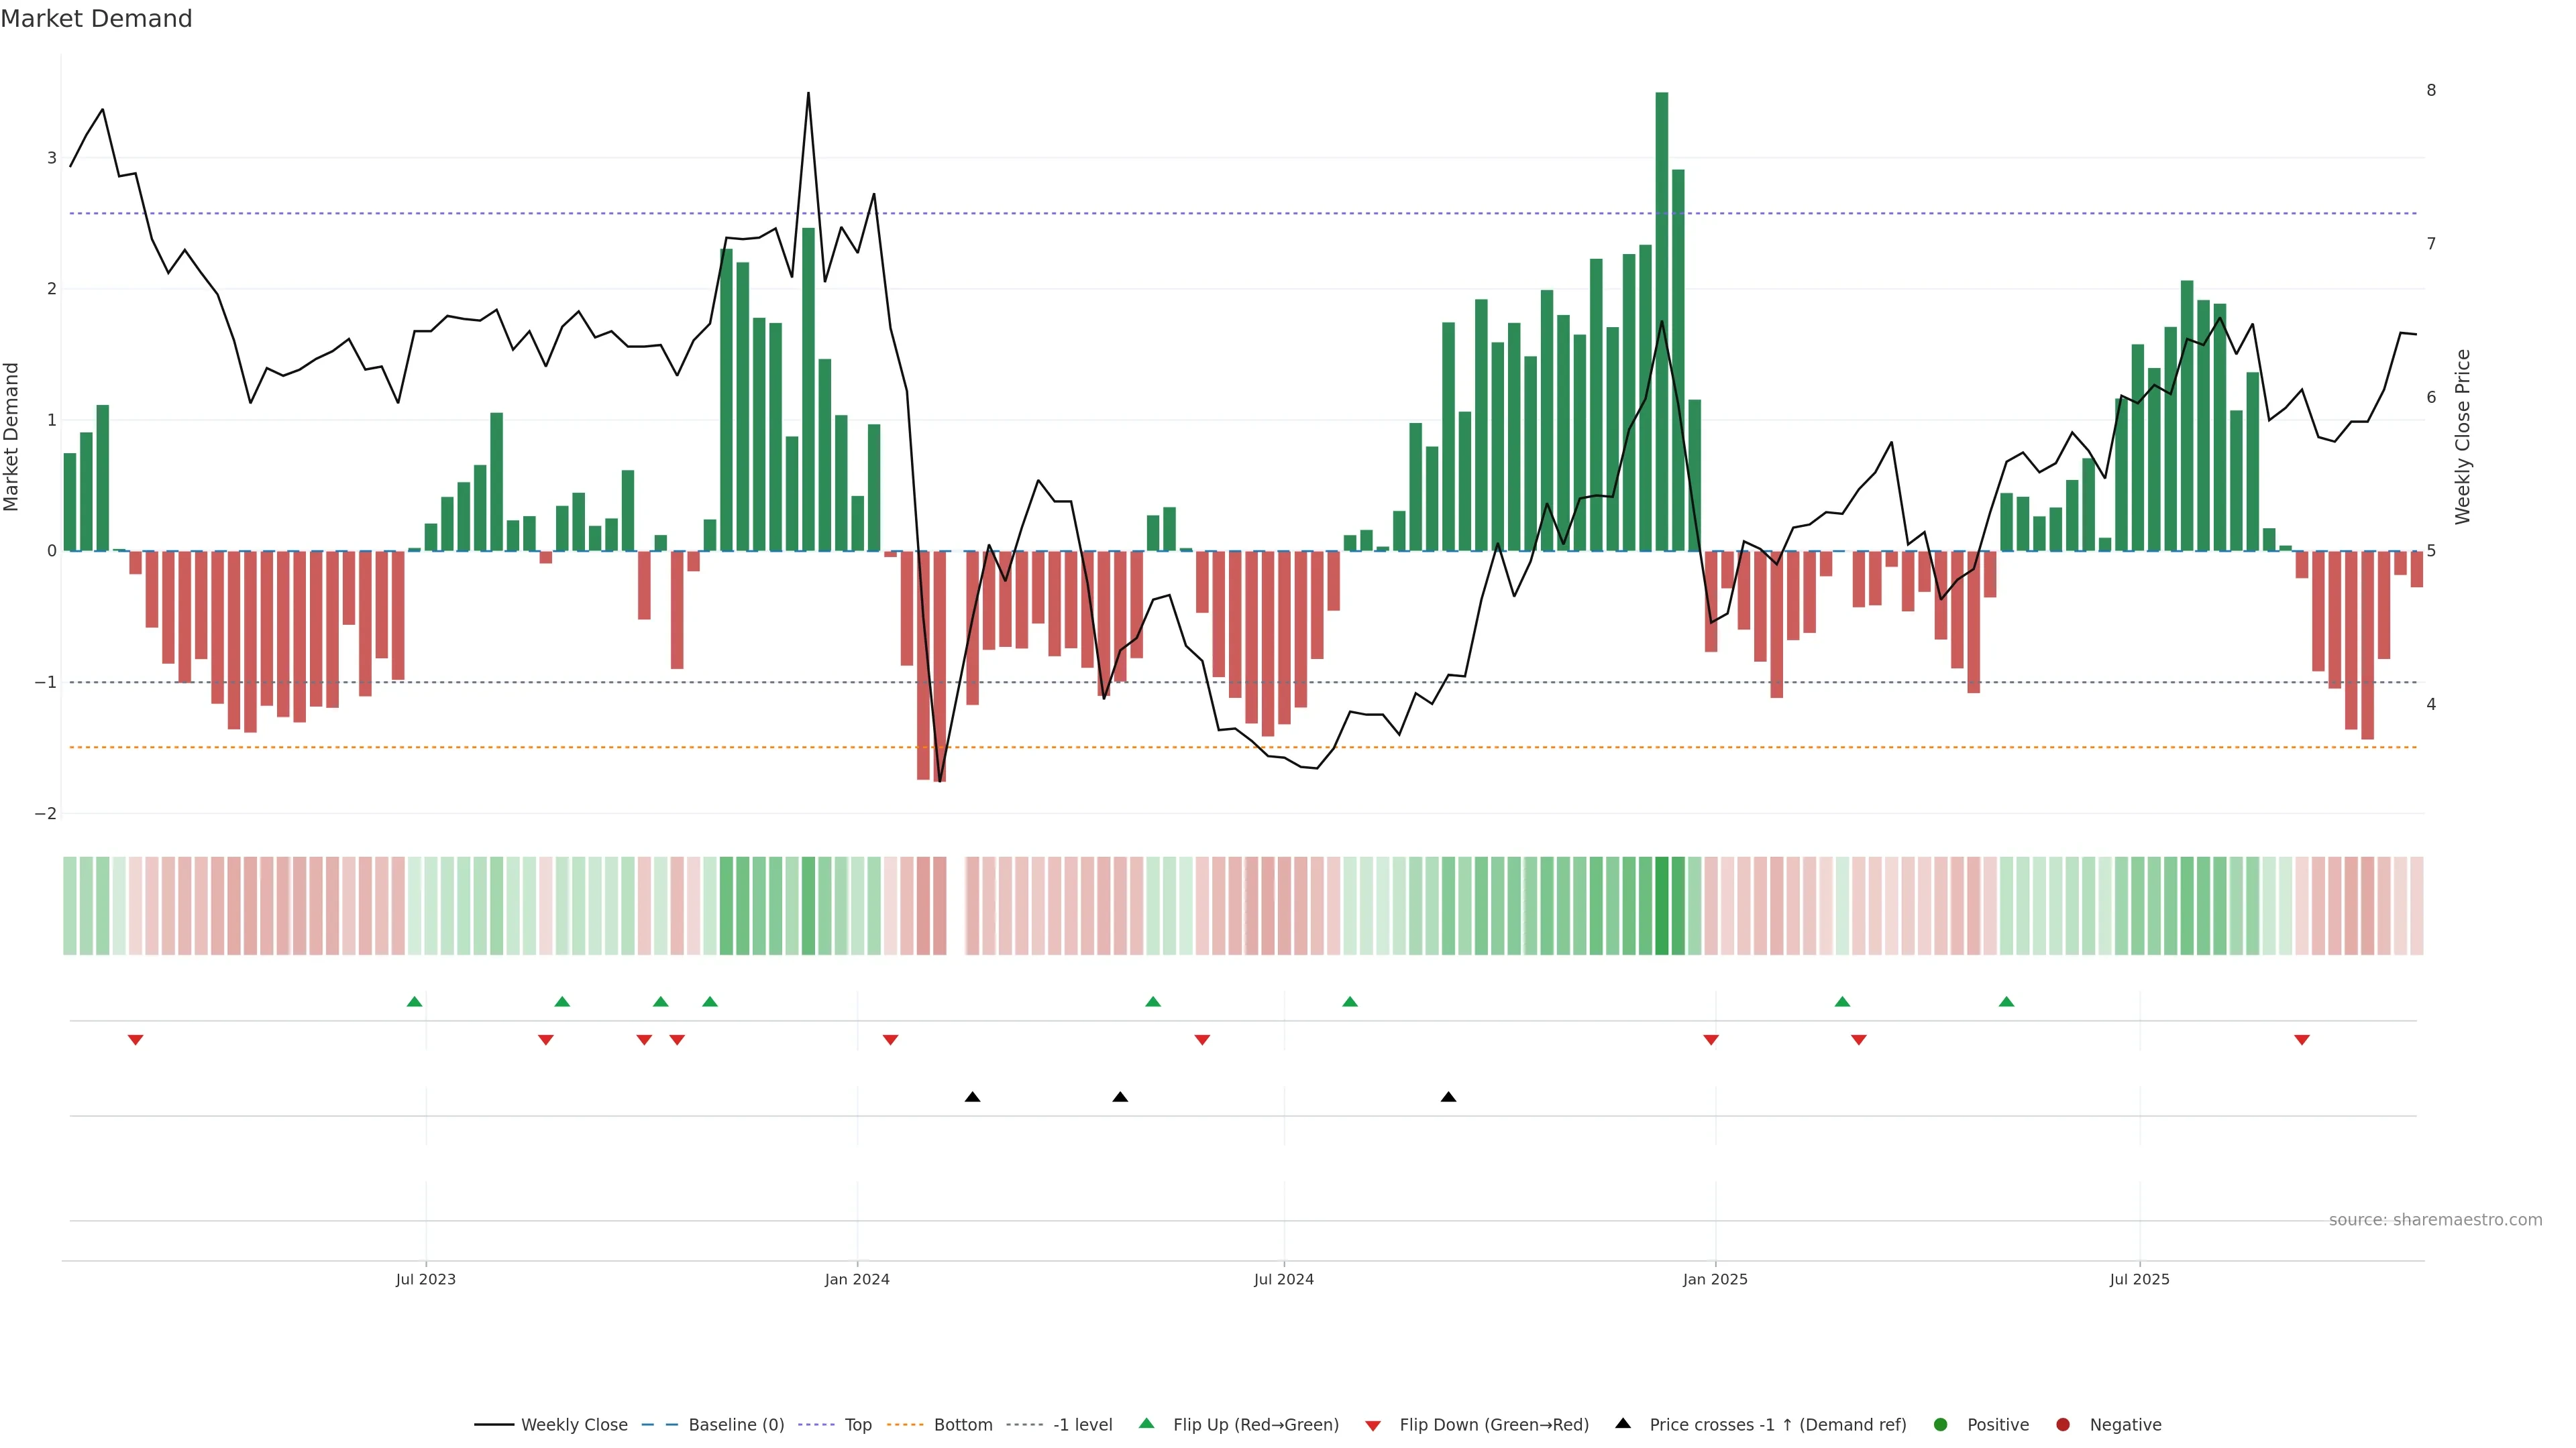The height and width of the screenshot is (1448, 2576).
Task: Click the Jul 2024 x-axis label
Action: [1284, 1279]
